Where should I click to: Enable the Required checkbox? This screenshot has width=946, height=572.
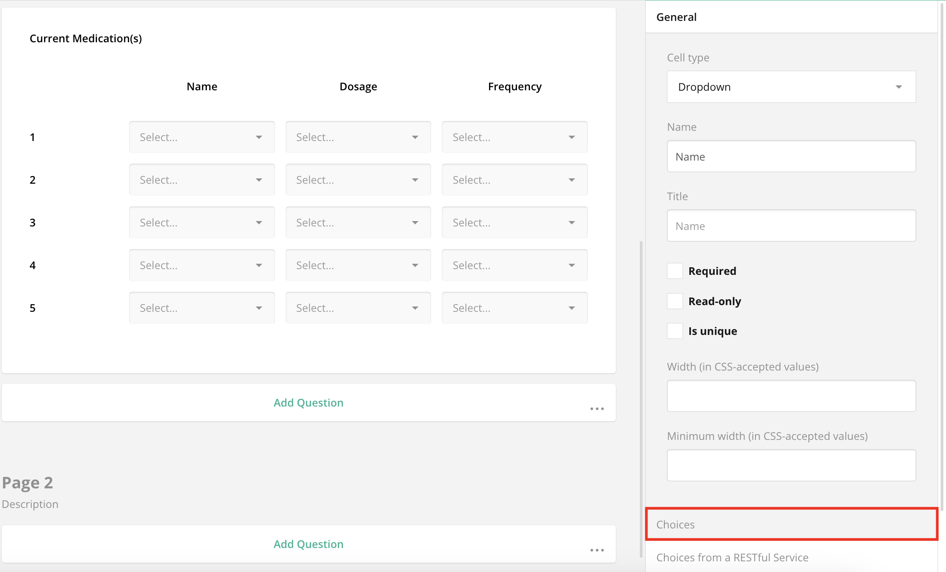pos(675,270)
